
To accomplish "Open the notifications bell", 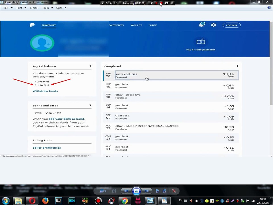I will coord(202,24).
